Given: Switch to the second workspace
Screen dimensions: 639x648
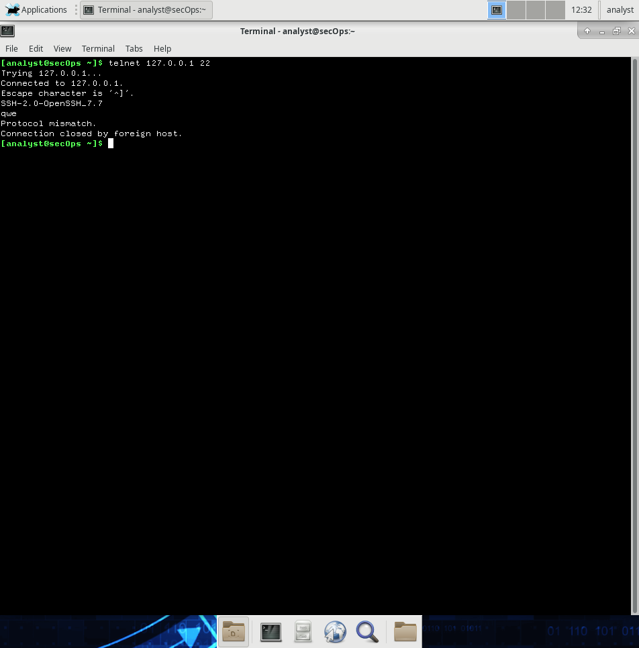Looking at the screenshot, I should click(x=516, y=10).
